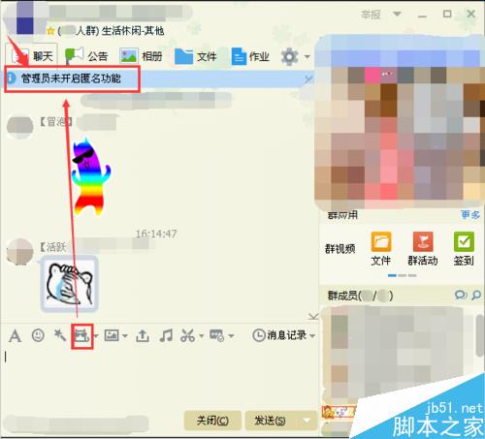Open the 签到 check-in icon
485x439 pixels.
coord(464,248)
